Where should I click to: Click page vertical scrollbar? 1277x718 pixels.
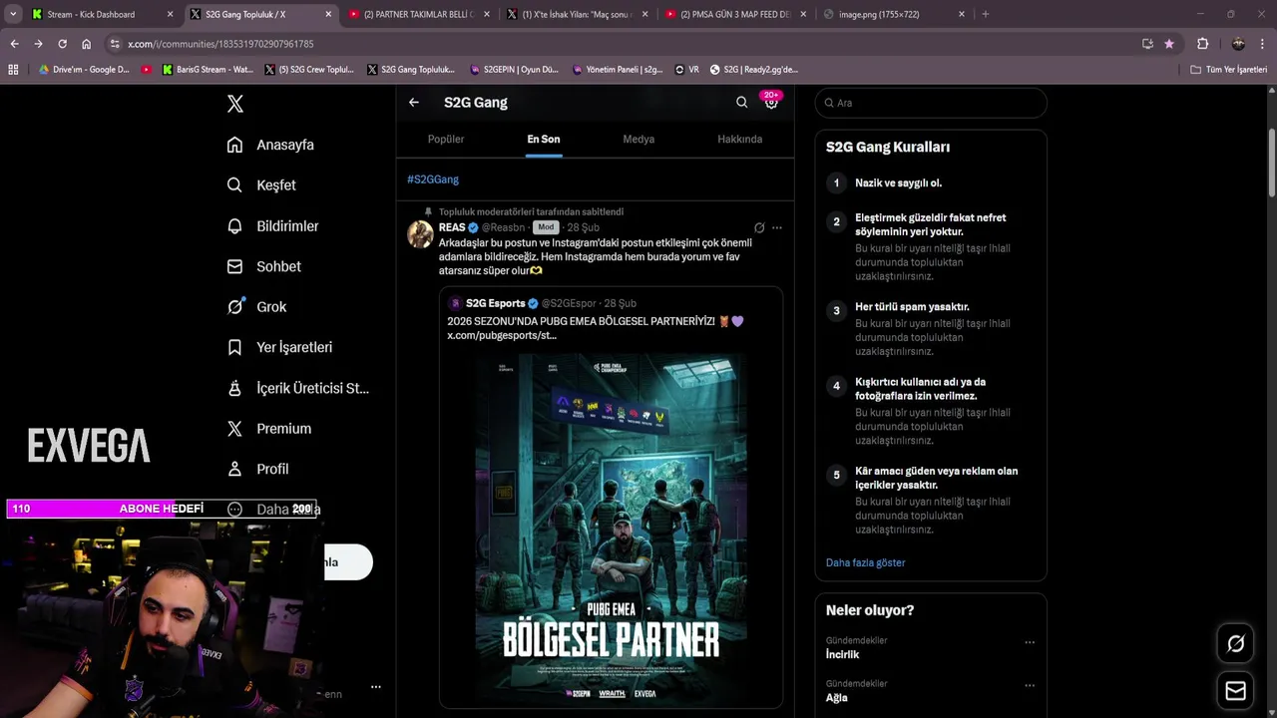1271,165
